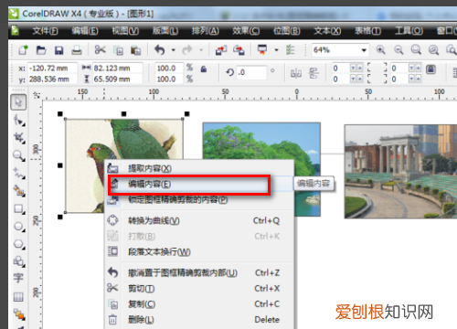
Task: Click the mirror horizontally button
Action: (x=296, y=73)
